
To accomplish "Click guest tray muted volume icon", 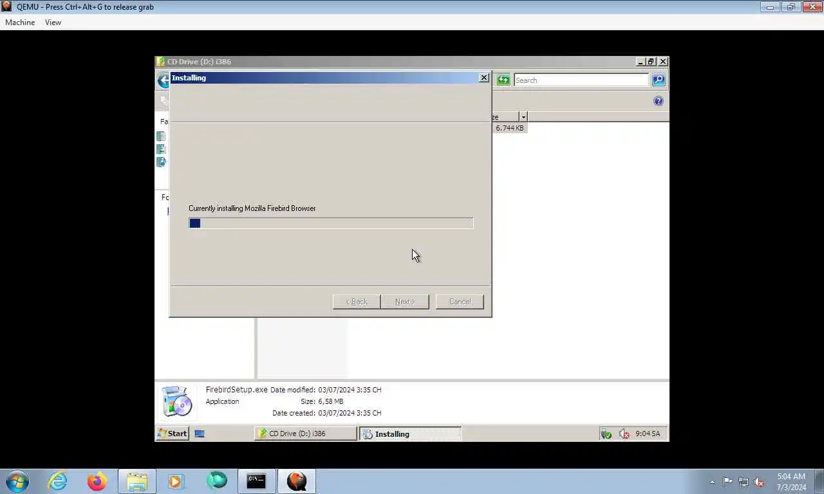I will (624, 434).
